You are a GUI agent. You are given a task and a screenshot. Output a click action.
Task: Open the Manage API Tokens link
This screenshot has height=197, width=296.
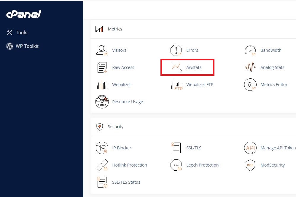point(278,148)
